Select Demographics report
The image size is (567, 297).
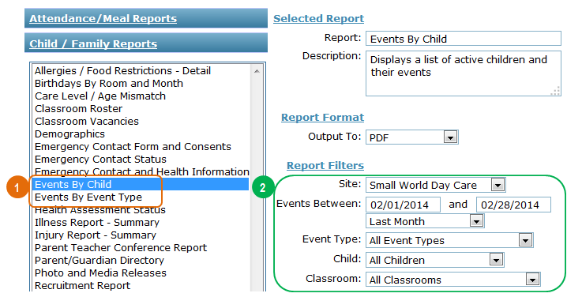(69, 133)
